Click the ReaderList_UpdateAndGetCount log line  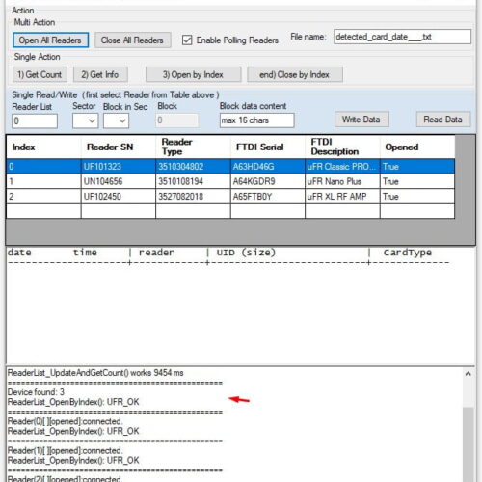95,373
